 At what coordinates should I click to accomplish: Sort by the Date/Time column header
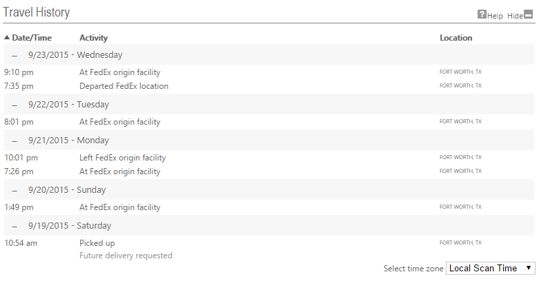coord(32,38)
